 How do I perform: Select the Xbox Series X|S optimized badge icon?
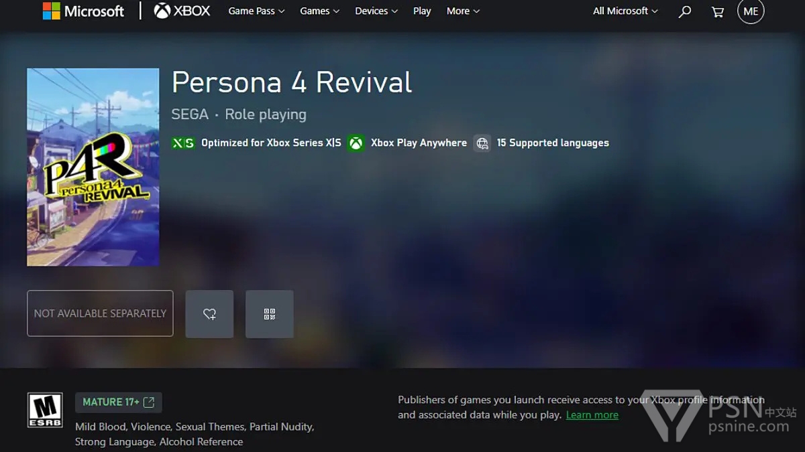[x=183, y=143]
